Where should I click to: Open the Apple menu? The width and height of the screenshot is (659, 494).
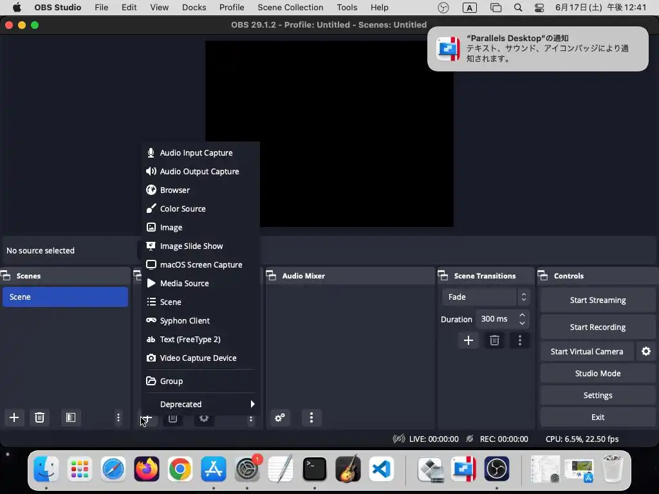pyautogui.click(x=17, y=8)
